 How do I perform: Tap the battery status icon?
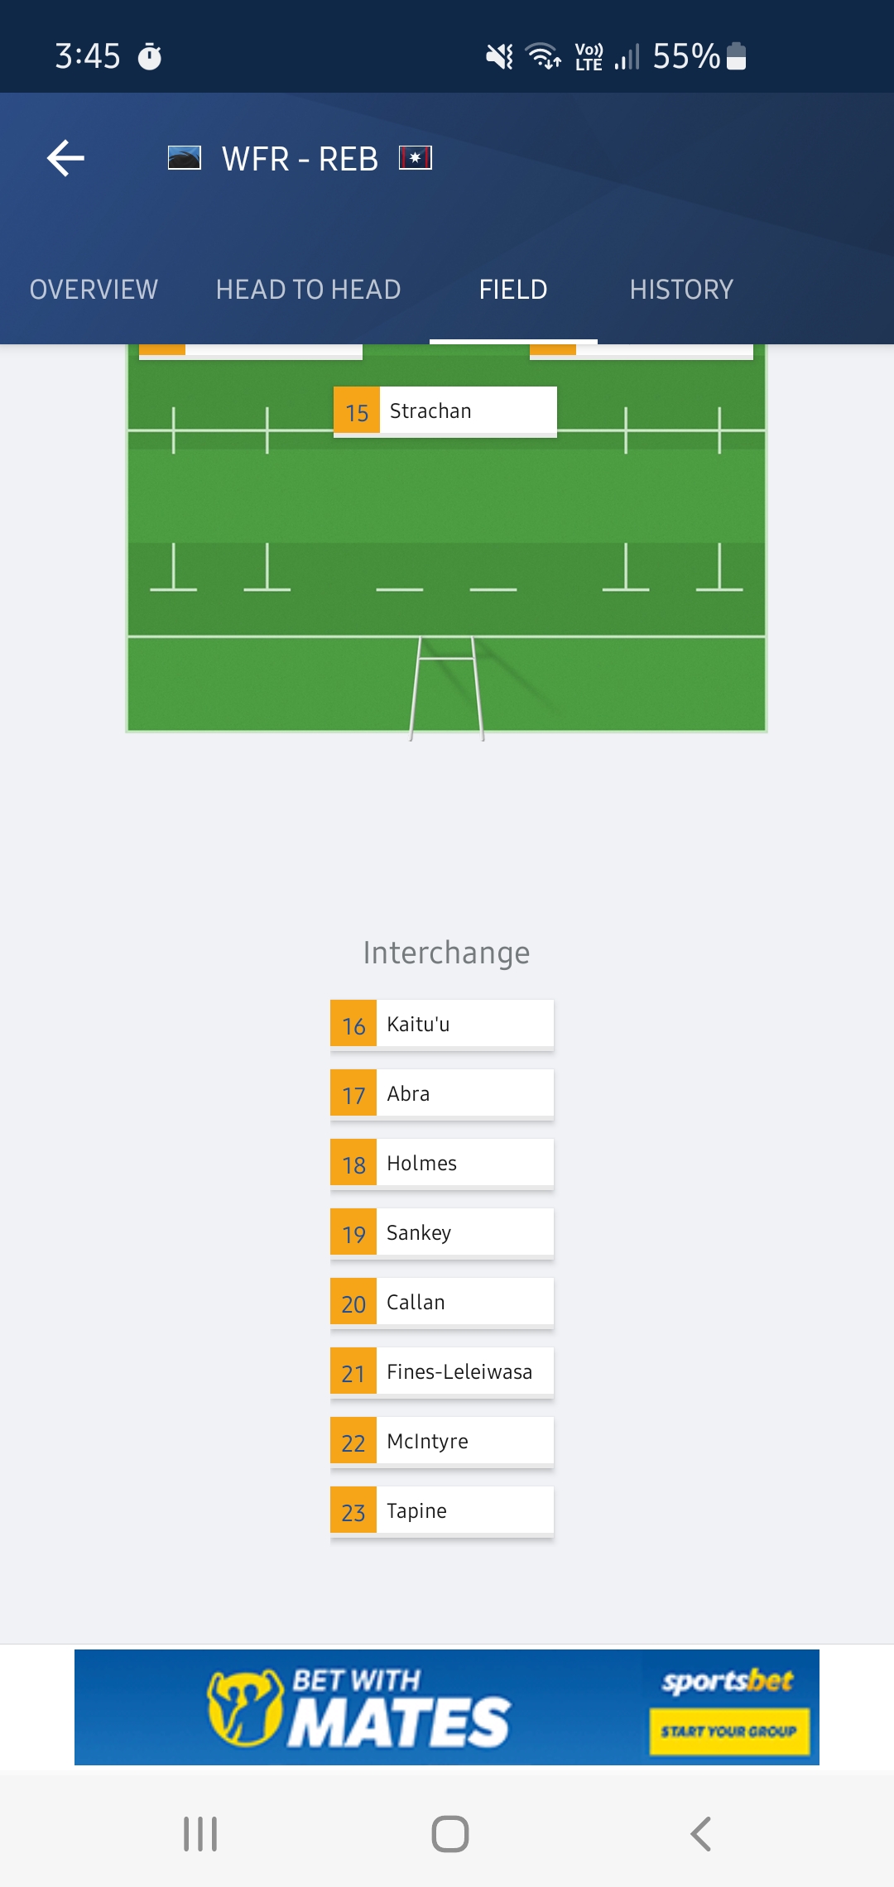click(736, 56)
